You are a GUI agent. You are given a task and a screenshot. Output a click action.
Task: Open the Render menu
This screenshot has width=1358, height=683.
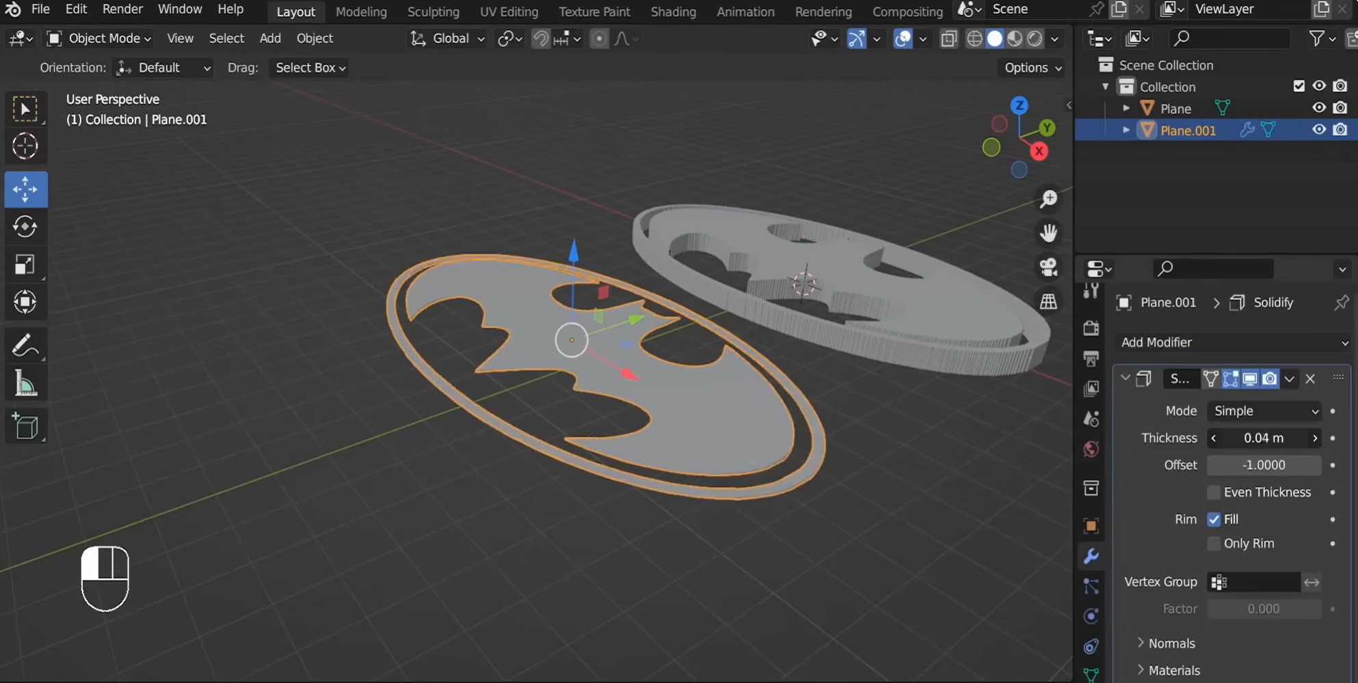coord(122,10)
